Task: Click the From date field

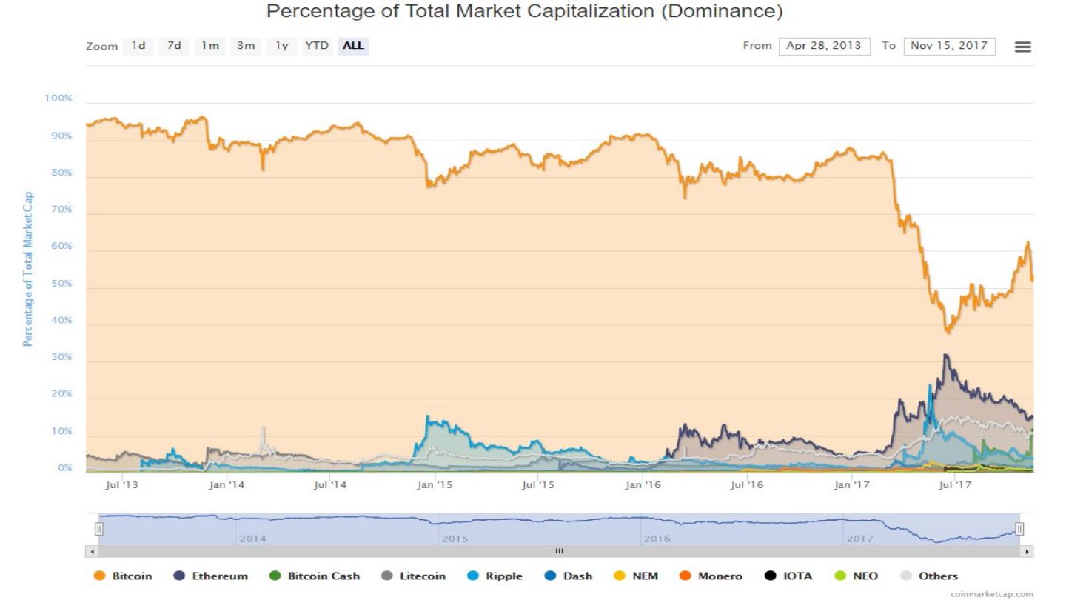Action: [x=824, y=46]
